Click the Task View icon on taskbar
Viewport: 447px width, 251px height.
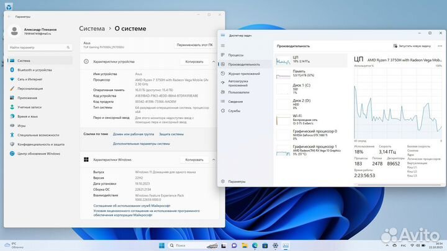point(223,245)
